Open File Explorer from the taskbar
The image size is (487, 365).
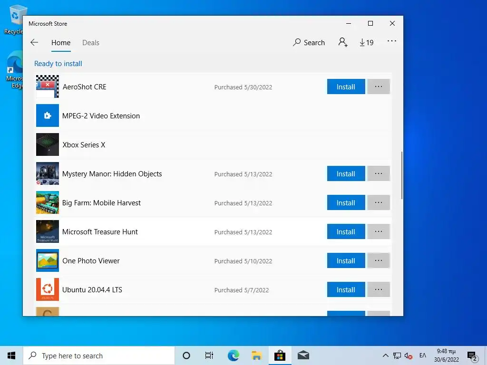[256, 355]
